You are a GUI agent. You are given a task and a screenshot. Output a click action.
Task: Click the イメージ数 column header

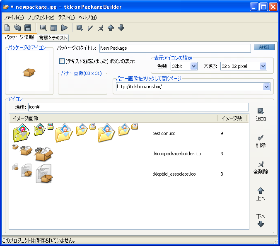(x=232, y=118)
